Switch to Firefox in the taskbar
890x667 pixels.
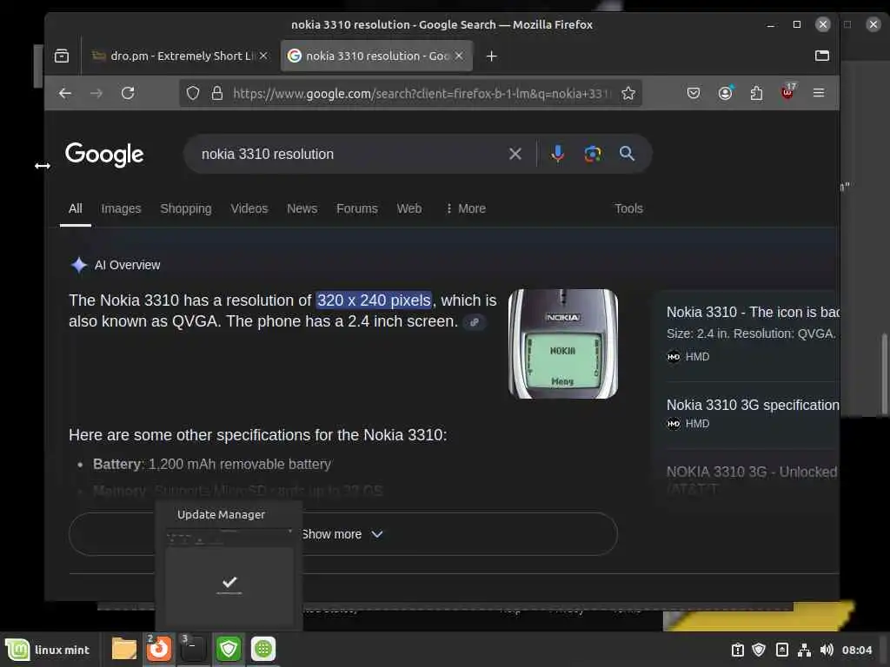tap(159, 648)
